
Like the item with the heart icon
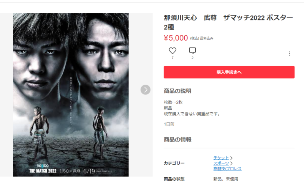[173, 51]
